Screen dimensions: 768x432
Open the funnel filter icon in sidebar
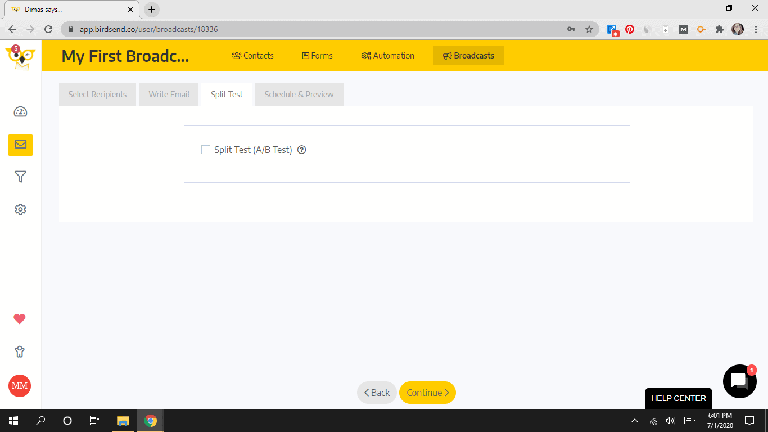point(20,177)
